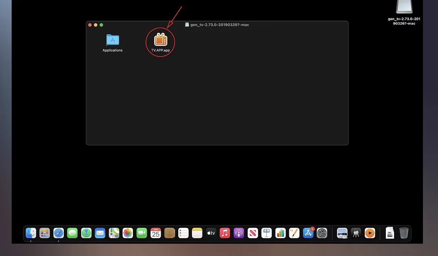
Task: Launch Apple TV from the Dock
Action: 211,233
